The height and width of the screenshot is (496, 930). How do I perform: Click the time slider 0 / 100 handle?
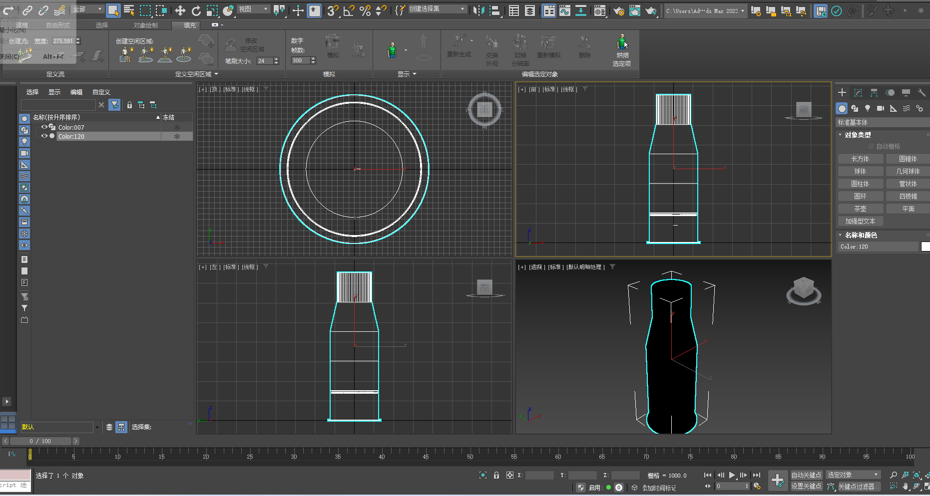pos(40,441)
